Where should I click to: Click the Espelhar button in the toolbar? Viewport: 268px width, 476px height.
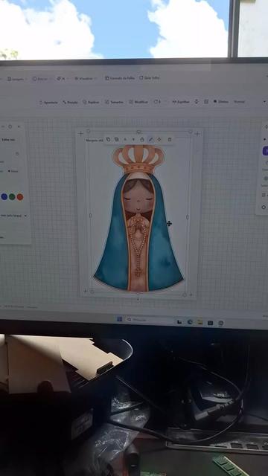(x=181, y=102)
